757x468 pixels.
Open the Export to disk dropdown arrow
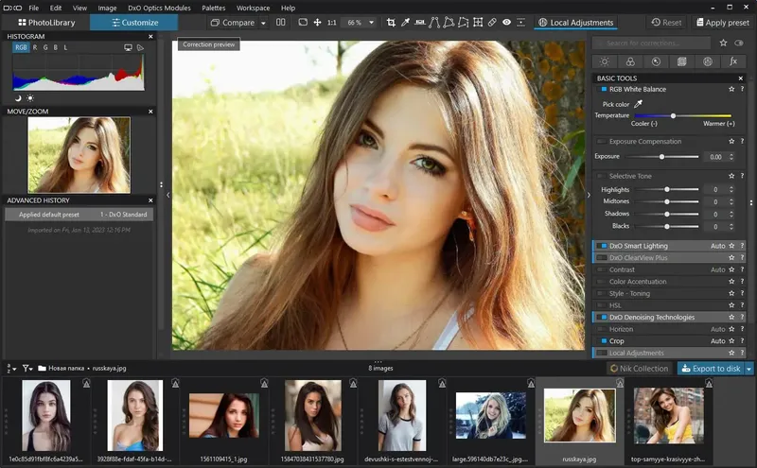pos(749,369)
